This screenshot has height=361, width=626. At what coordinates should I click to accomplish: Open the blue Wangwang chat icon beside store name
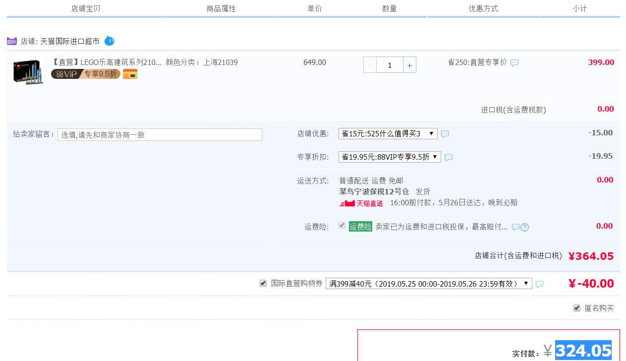(x=109, y=41)
